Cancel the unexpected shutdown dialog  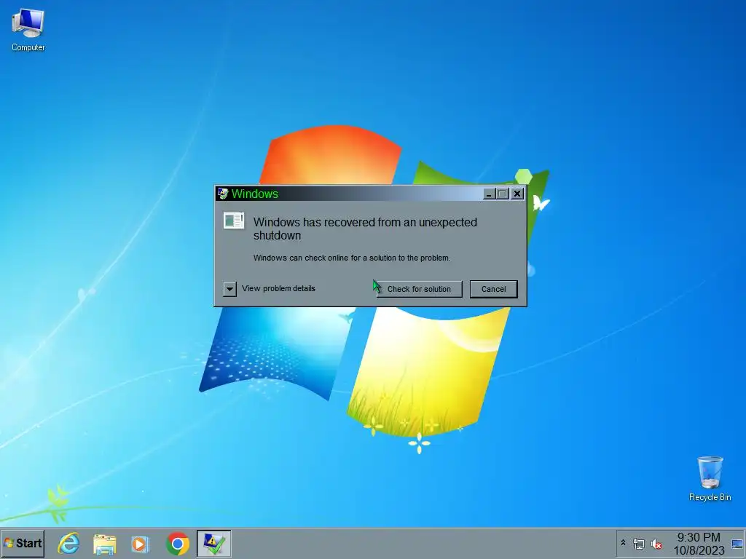point(493,289)
